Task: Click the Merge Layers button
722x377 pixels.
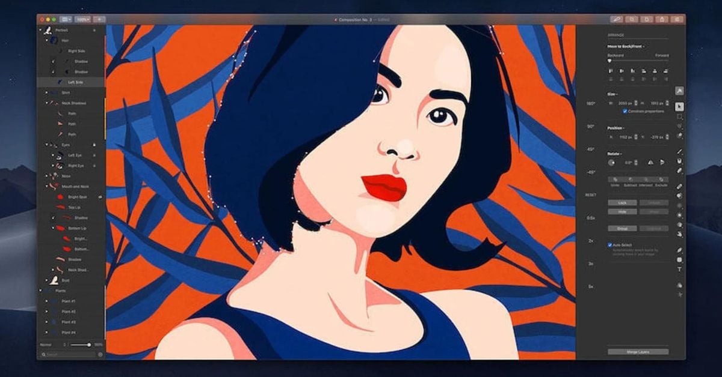Action: [638, 351]
